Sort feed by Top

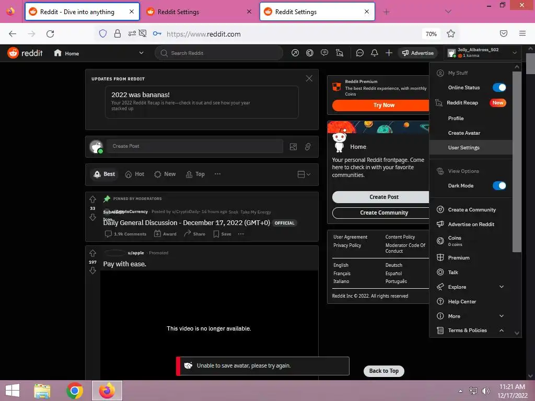tap(195, 174)
